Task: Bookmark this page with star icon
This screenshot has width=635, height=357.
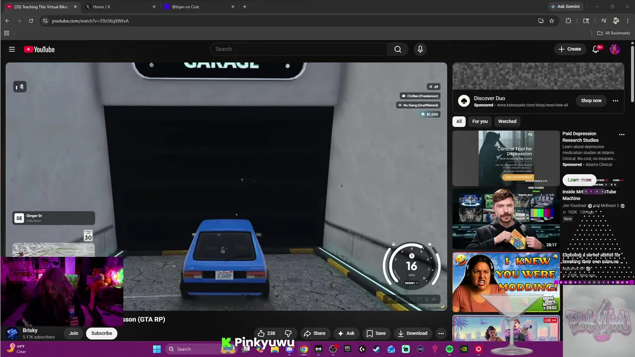Action: (x=552, y=21)
